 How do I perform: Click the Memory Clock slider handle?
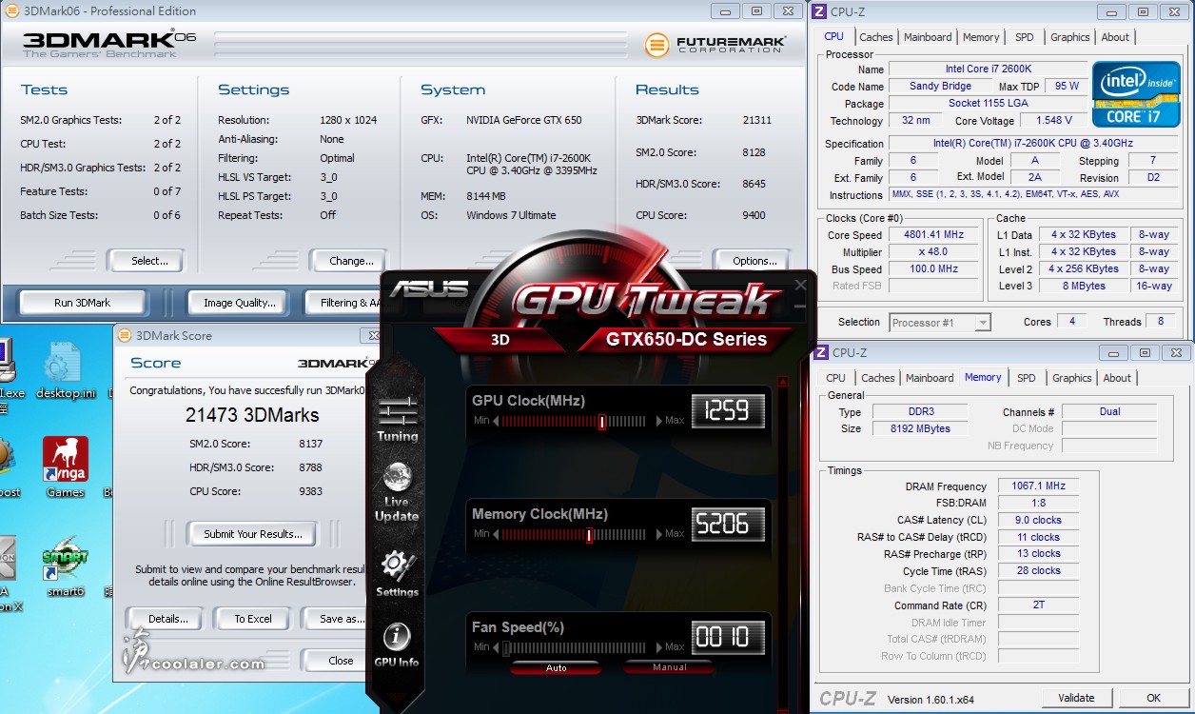pos(590,534)
